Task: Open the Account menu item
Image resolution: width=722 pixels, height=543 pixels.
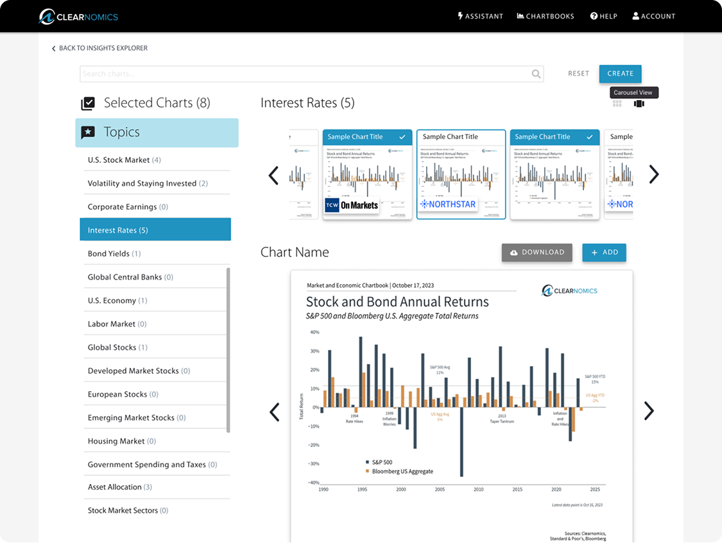Action: tap(654, 16)
